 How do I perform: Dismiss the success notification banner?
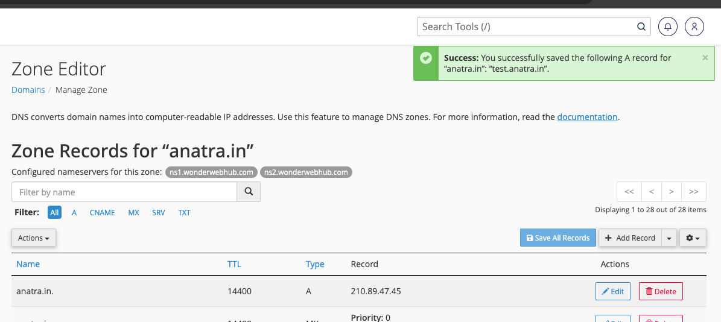pos(705,58)
